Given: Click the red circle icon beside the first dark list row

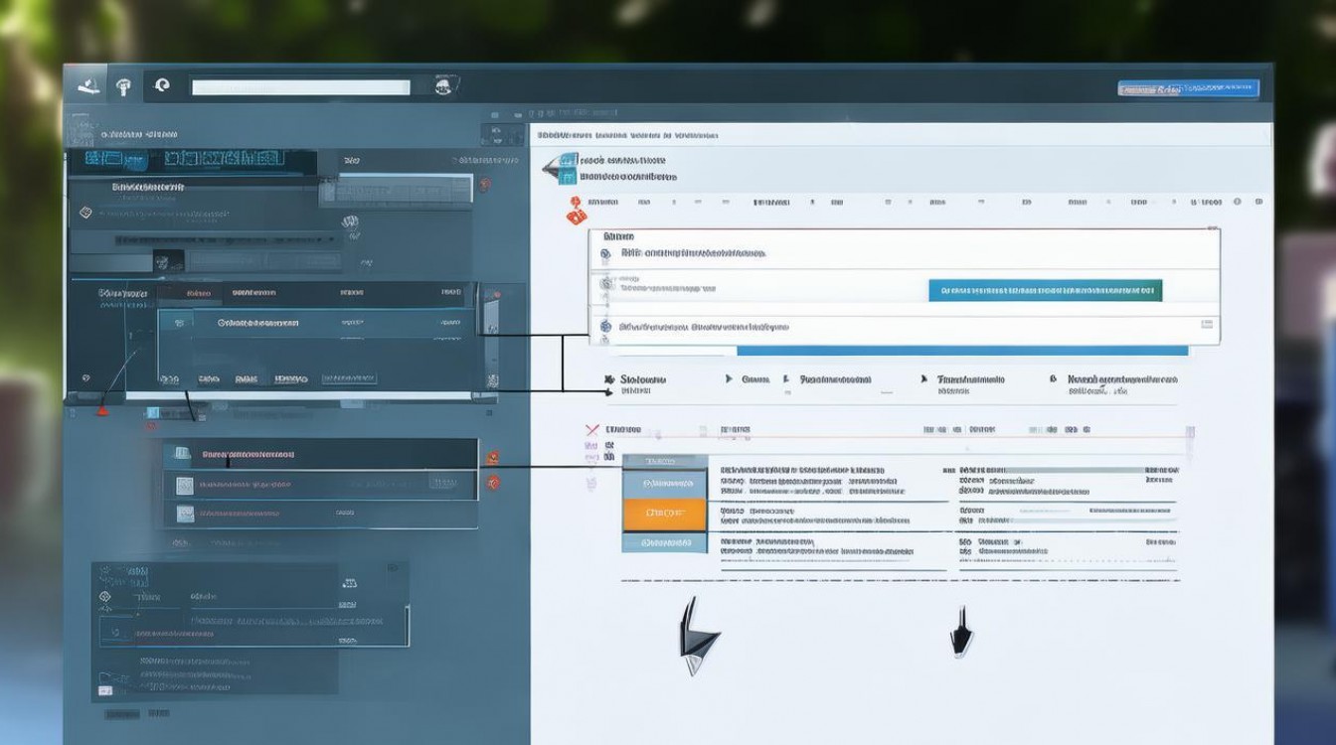Looking at the screenshot, I should 491,458.
